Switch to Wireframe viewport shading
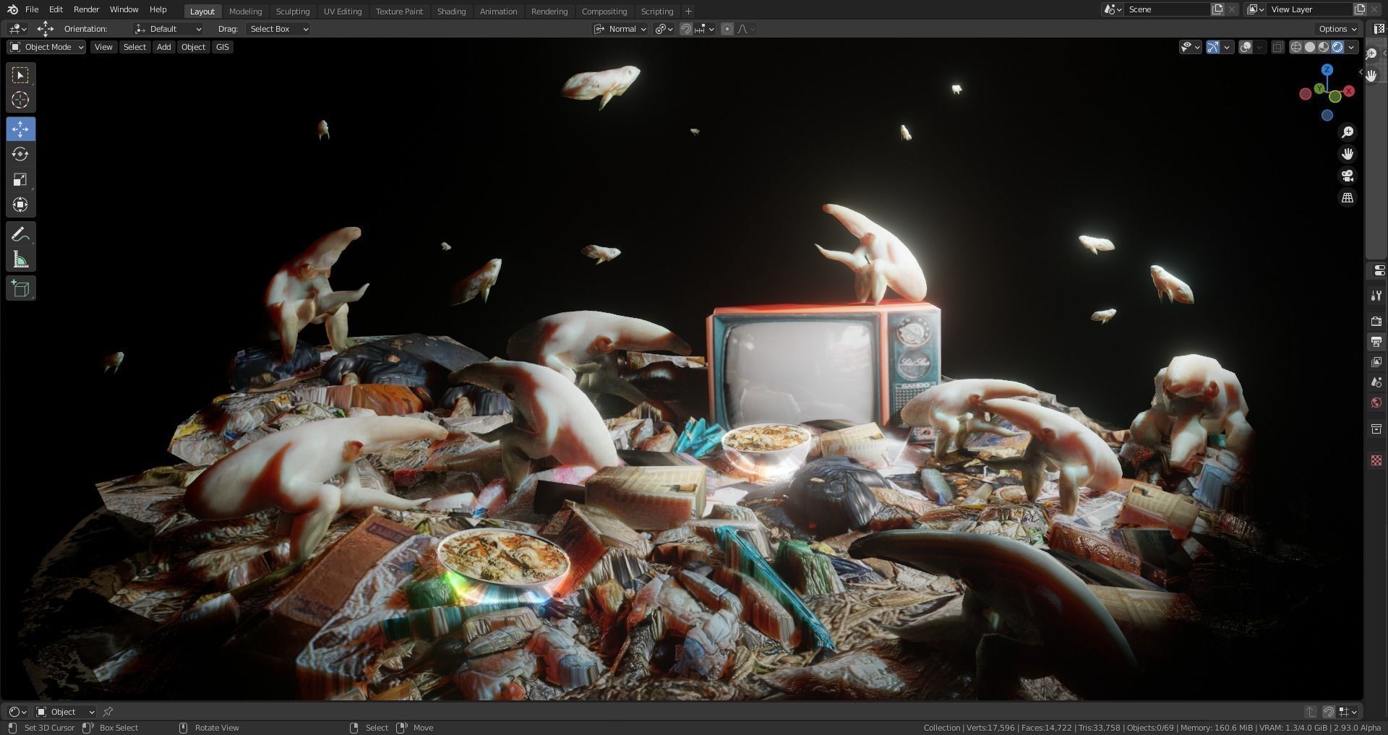This screenshot has width=1388, height=735. [1296, 47]
